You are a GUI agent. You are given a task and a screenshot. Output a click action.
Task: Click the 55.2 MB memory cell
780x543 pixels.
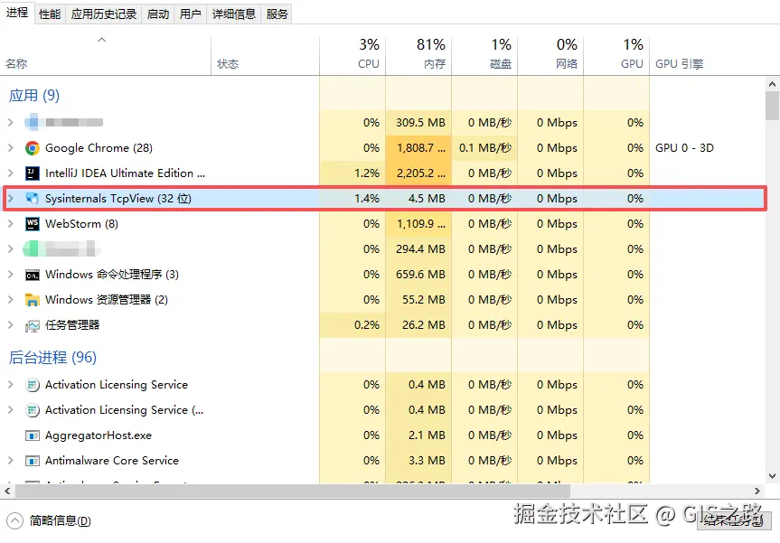pos(418,300)
